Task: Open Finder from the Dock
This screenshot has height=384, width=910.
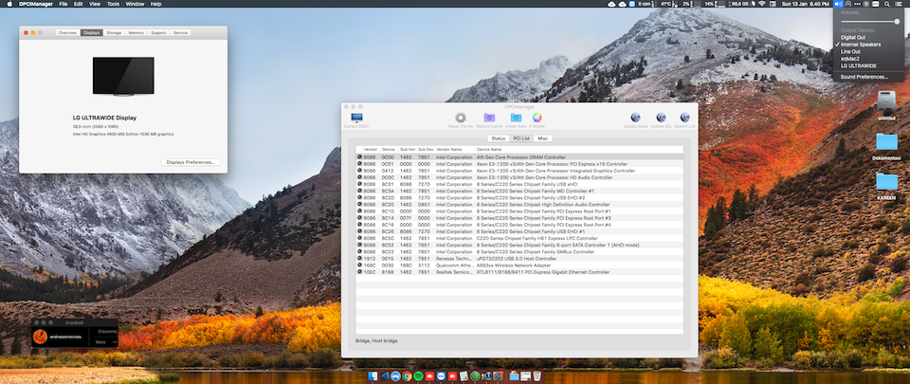Action: (373, 375)
